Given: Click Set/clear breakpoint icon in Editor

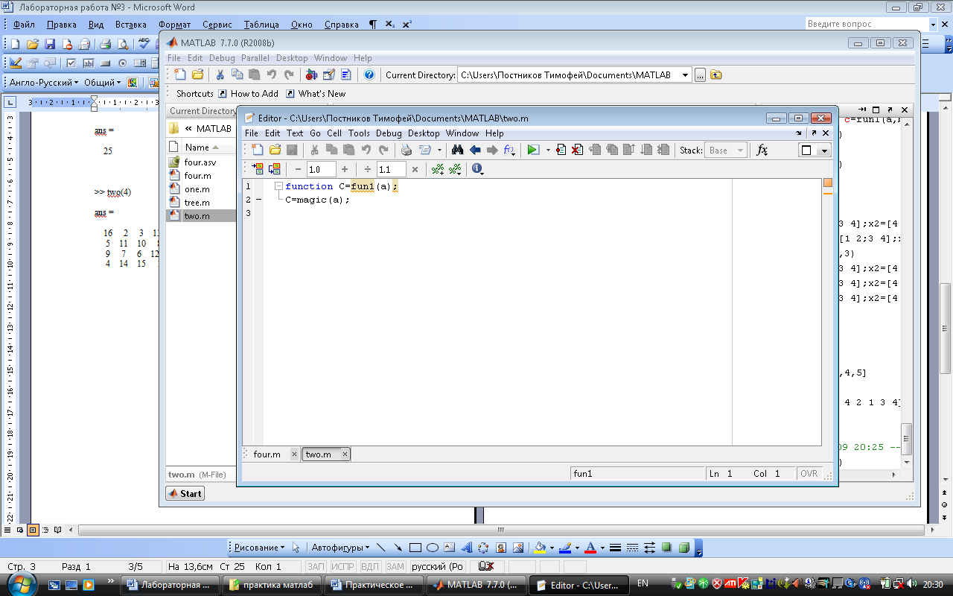Looking at the screenshot, I should (561, 150).
